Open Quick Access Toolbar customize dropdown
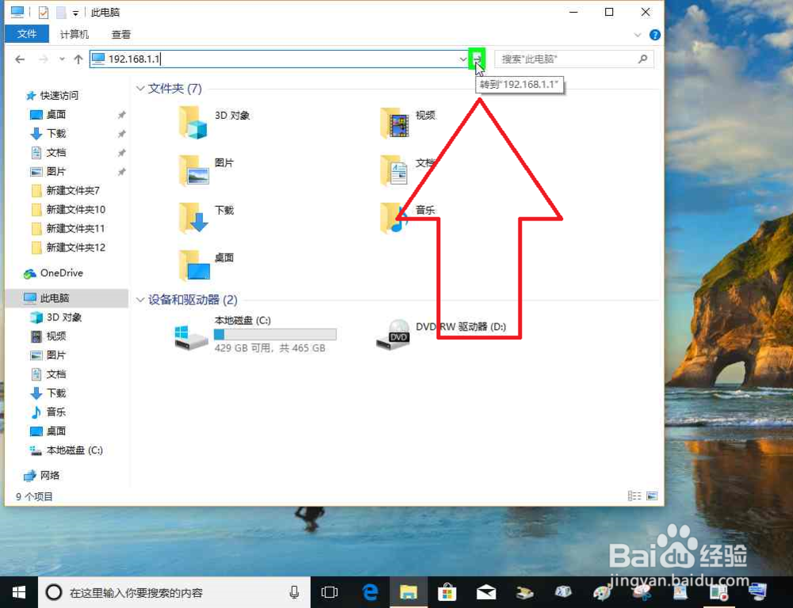This screenshot has width=793, height=608. click(x=75, y=13)
